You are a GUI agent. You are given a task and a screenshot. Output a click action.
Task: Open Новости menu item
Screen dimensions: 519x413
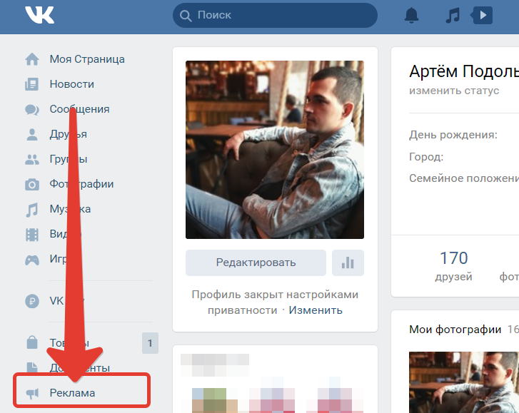72,84
